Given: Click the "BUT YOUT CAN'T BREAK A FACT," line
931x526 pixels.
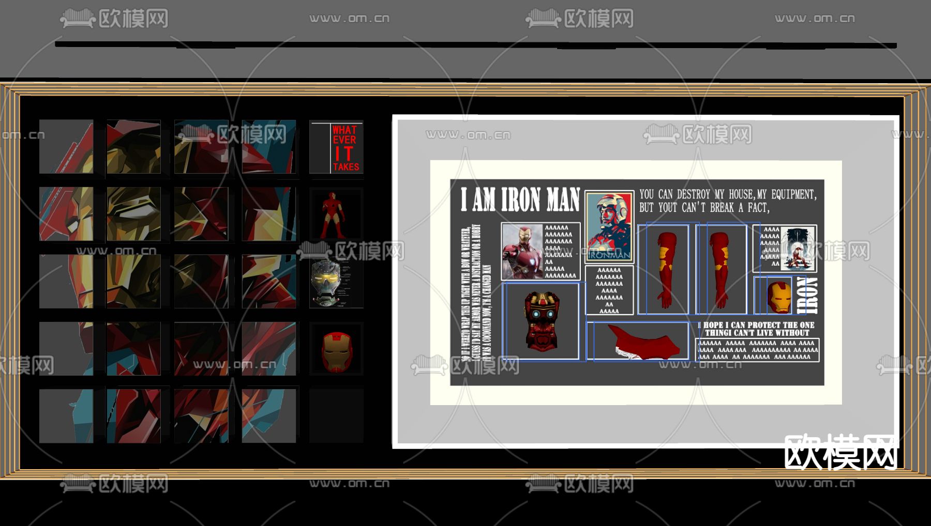Looking at the screenshot, I should [704, 207].
